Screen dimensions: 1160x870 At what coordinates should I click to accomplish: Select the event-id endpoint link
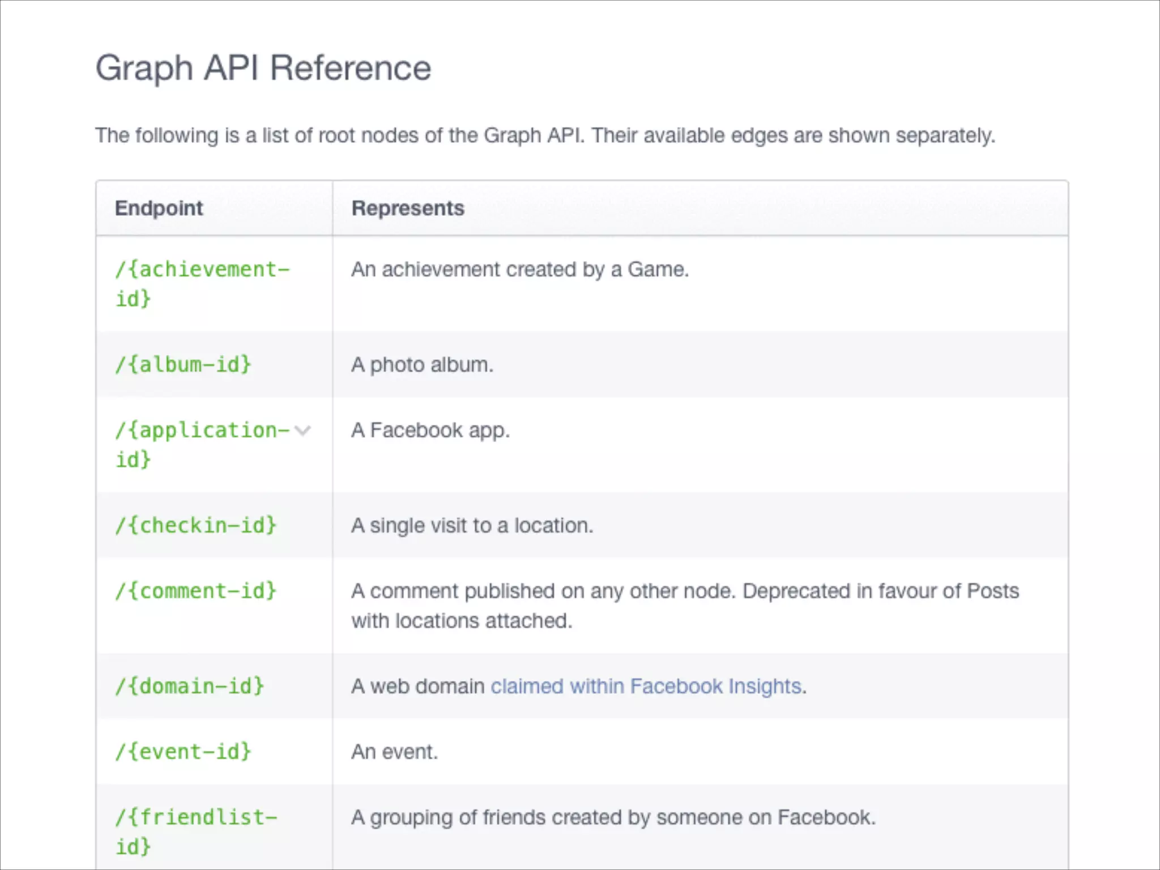click(183, 752)
